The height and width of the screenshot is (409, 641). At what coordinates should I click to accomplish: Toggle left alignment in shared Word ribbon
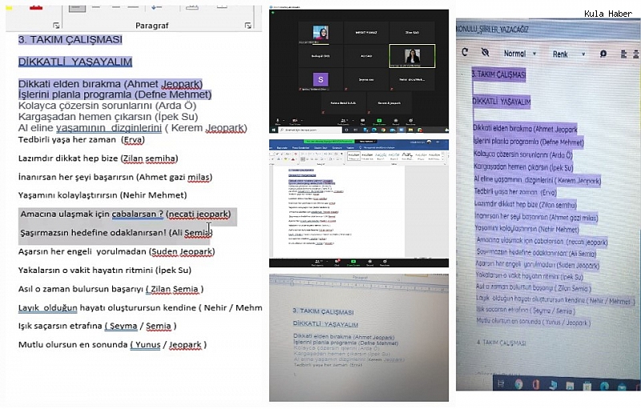click(x=303, y=159)
